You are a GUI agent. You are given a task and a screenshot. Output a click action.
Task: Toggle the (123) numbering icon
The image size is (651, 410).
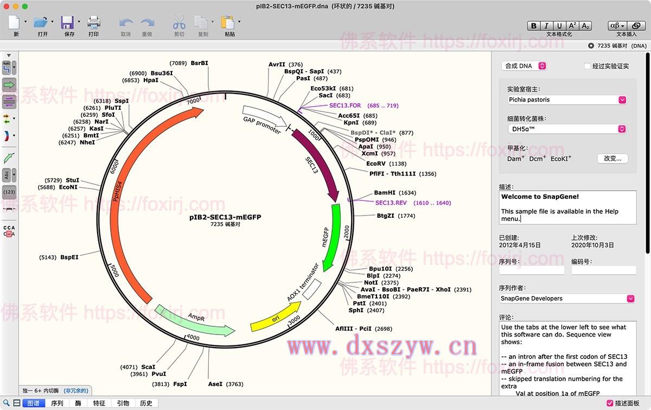click(x=9, y=192)
